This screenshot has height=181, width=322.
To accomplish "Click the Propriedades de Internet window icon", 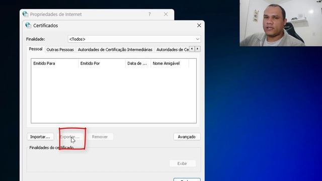I will point(25,14).
